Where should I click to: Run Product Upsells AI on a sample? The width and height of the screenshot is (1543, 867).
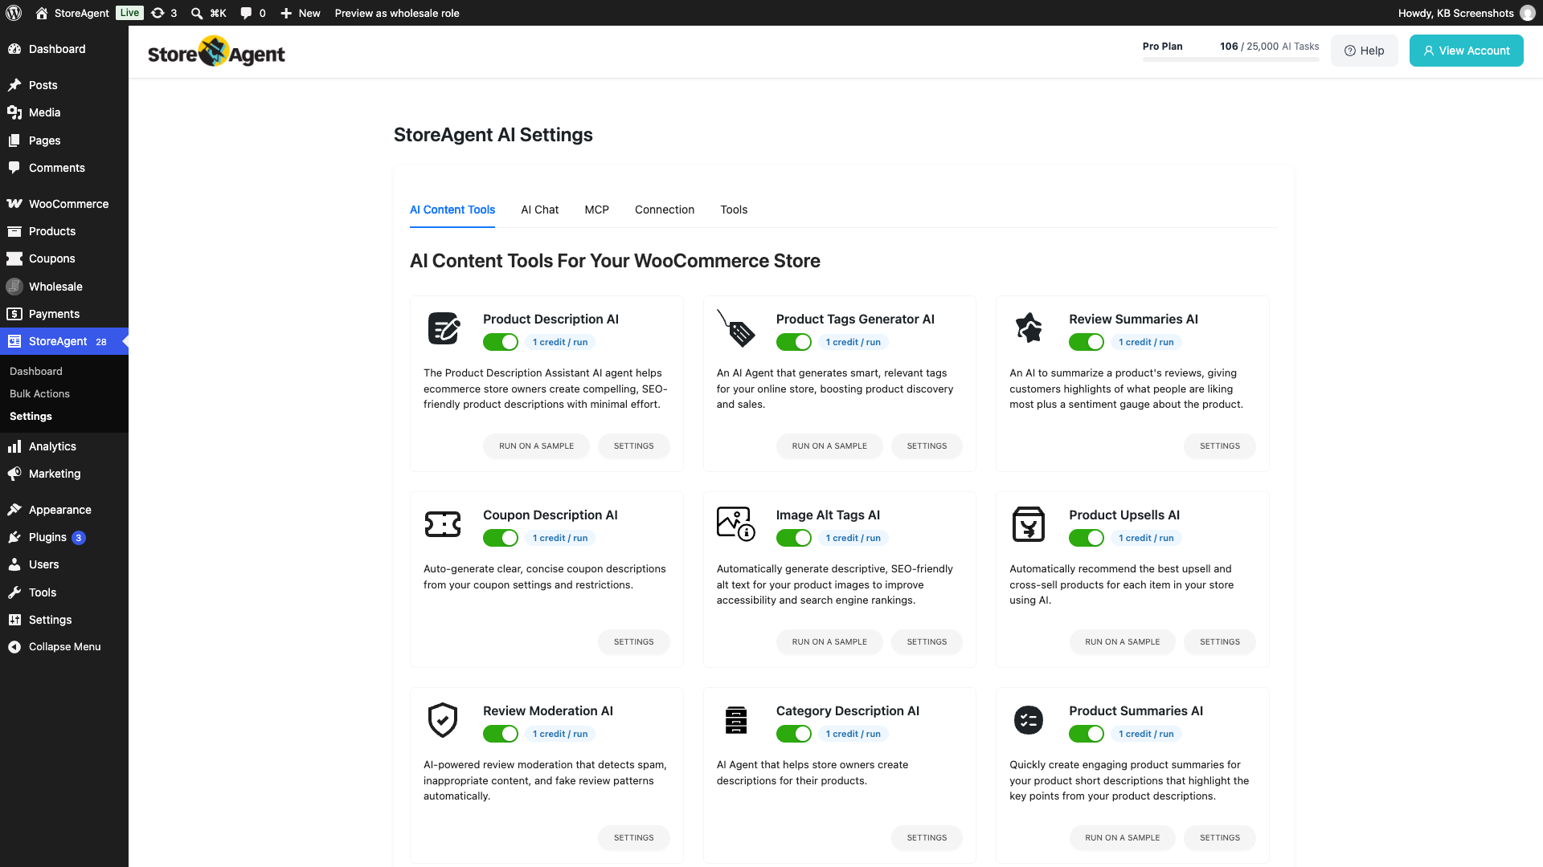1122,642
